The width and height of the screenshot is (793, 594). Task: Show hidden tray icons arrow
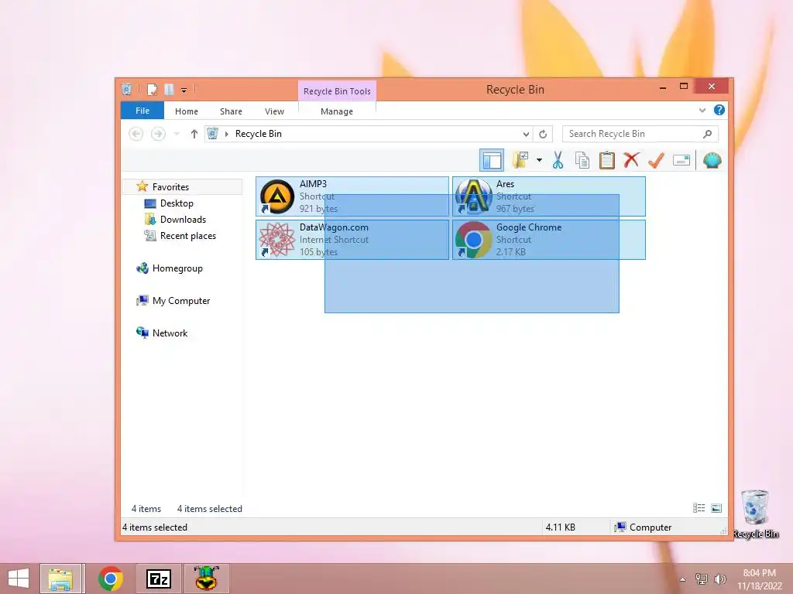point(683,579)
